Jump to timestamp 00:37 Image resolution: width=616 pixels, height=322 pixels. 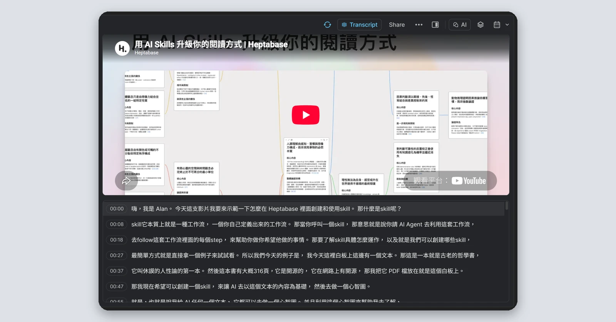point(117,271)
